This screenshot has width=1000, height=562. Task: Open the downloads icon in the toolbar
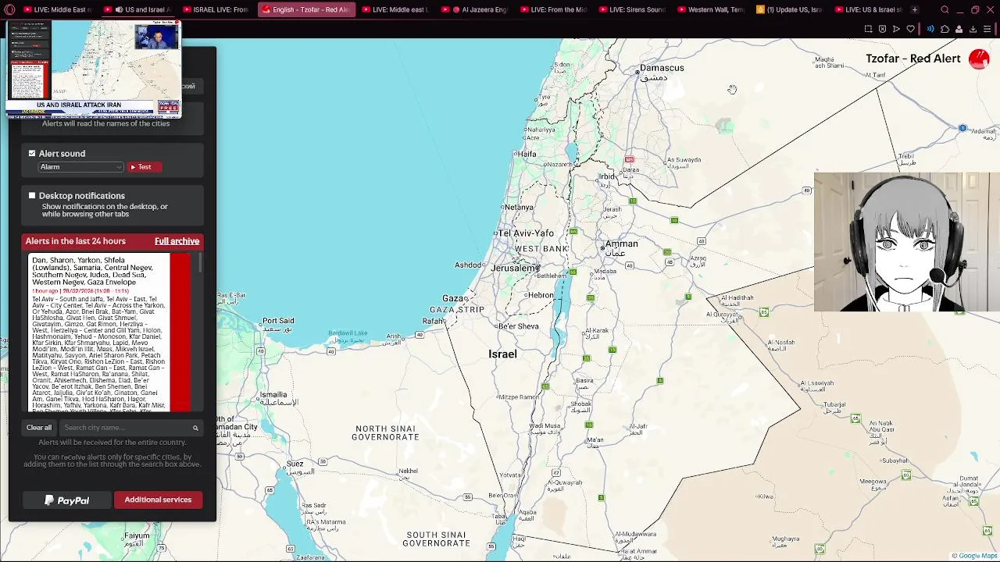973,29
